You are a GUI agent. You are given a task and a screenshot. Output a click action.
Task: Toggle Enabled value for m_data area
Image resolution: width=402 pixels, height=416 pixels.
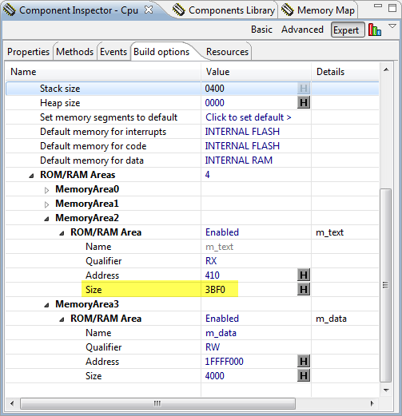point(222,319)
